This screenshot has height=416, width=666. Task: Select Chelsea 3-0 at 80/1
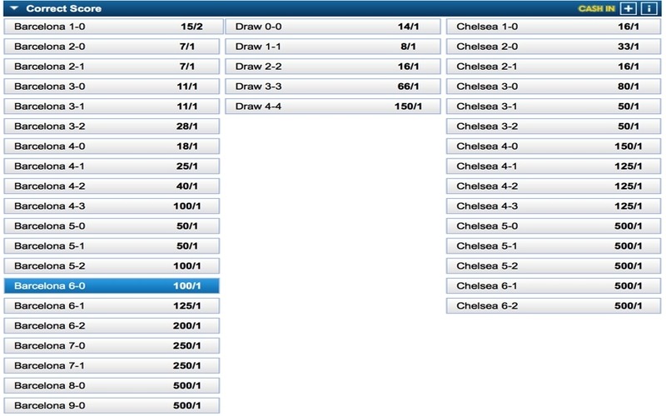coord(554,87)
